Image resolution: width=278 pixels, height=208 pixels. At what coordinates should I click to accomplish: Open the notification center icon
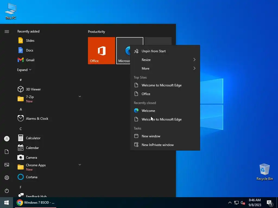pos(270,203)
